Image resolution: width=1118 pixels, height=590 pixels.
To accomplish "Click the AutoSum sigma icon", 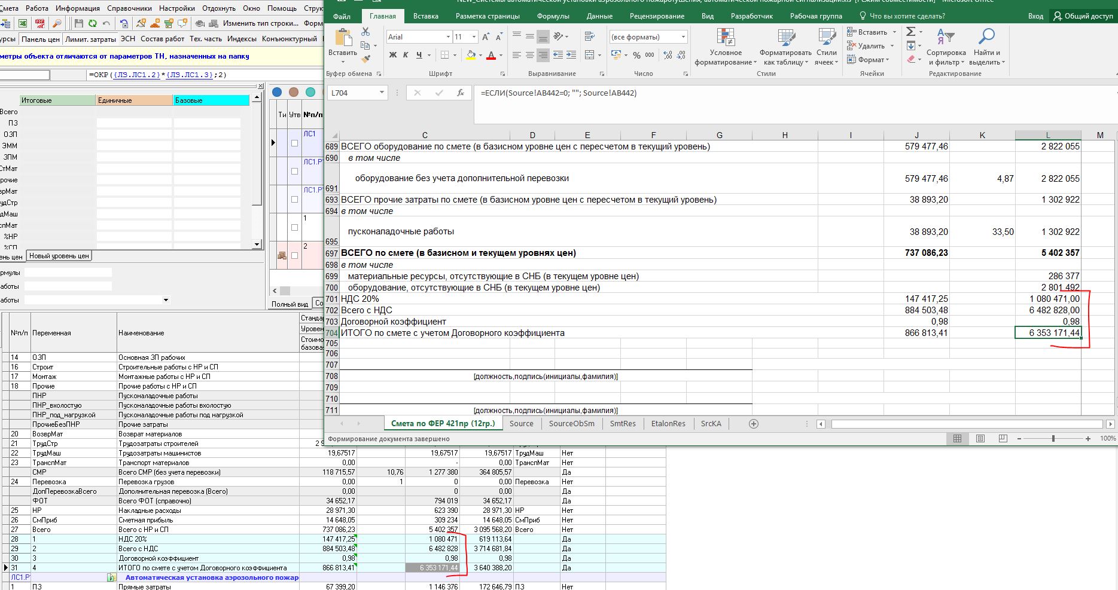I will tap(910, 32).
